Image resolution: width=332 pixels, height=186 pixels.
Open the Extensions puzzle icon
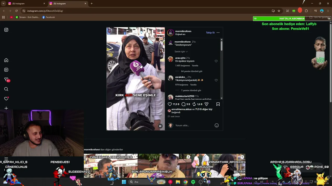(x=306, y=11)
